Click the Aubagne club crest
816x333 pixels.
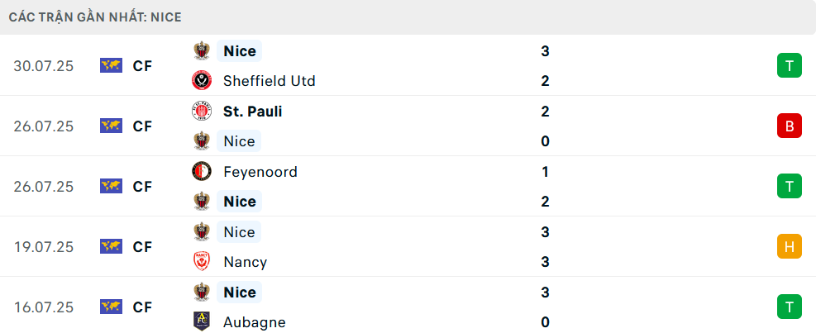tap(202, 322)
